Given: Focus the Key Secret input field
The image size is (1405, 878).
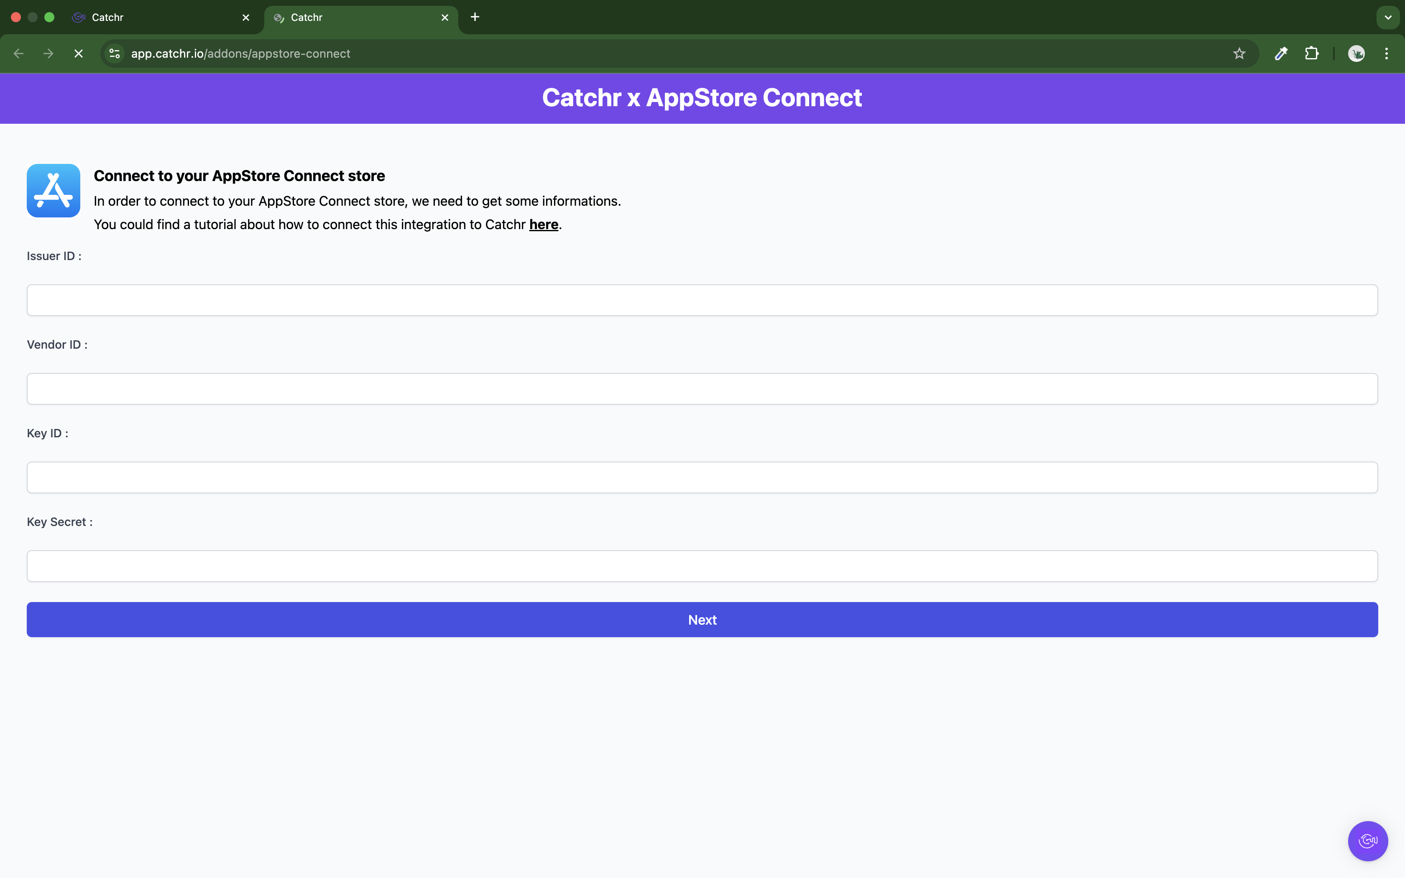Looking at the screenshot, I should point(702,566).
